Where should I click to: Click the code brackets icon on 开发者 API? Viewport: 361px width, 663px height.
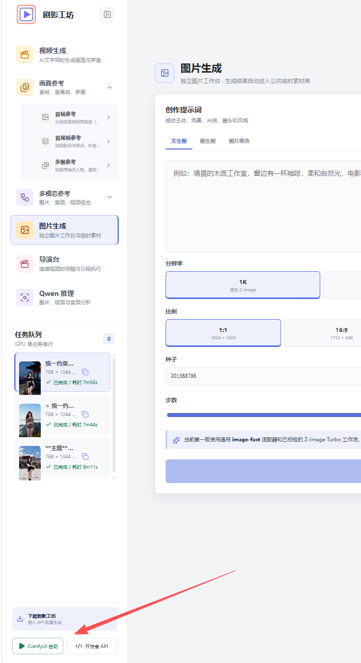[x=78, y=646]
